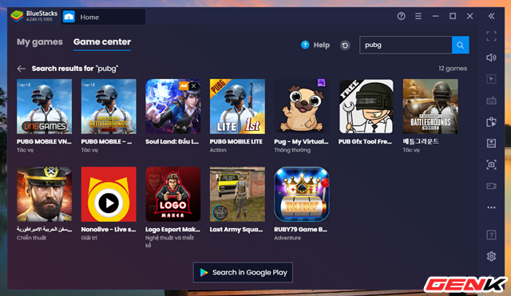
Task: Click Adventure category under RUBY79
Action: click(287, 238)
